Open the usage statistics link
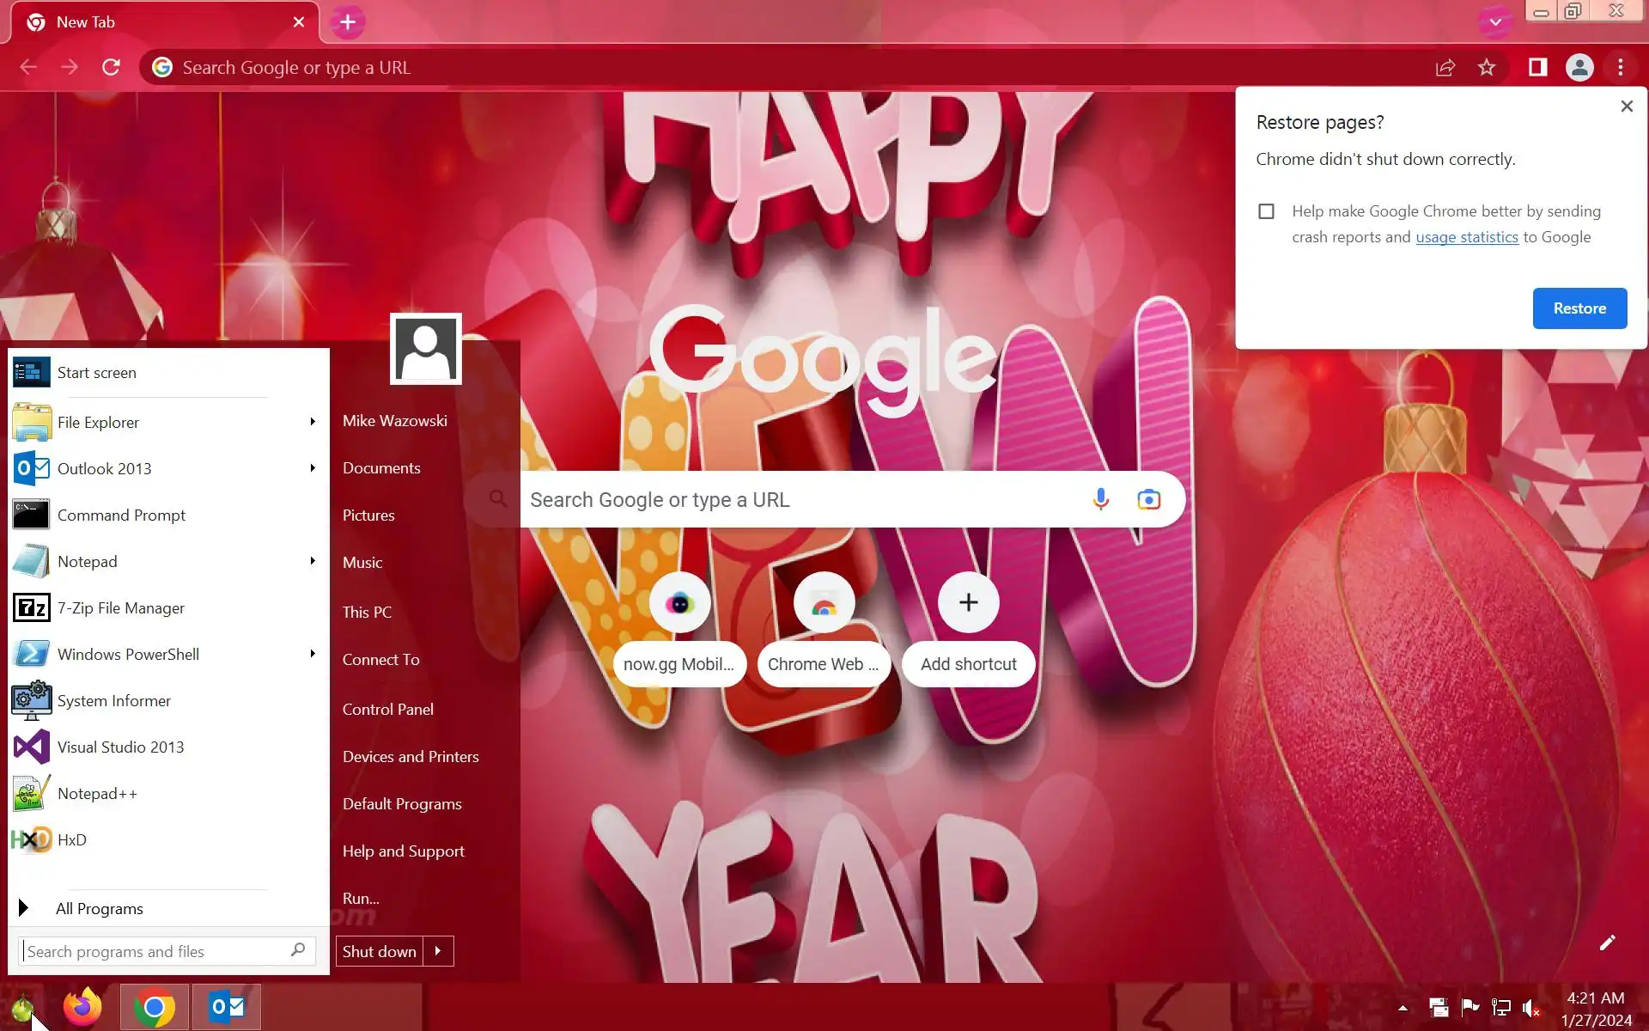The width and height of the screenshot is (1649, 1031). (1466, 237)
